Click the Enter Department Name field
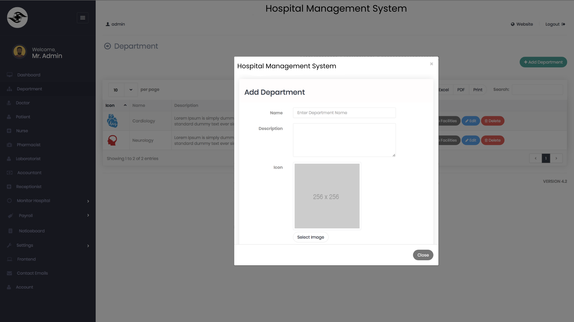The image size is (574, 322). (x=344, y=113)
